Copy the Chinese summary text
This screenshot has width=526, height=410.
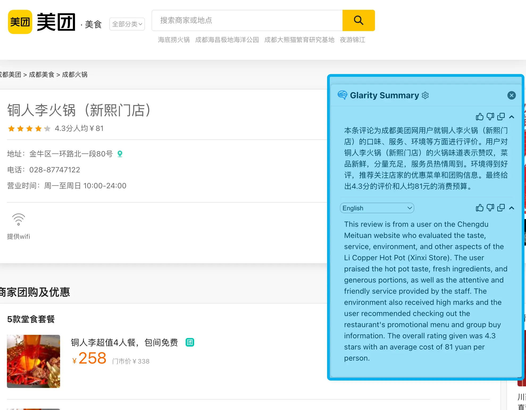coord(501,117)
